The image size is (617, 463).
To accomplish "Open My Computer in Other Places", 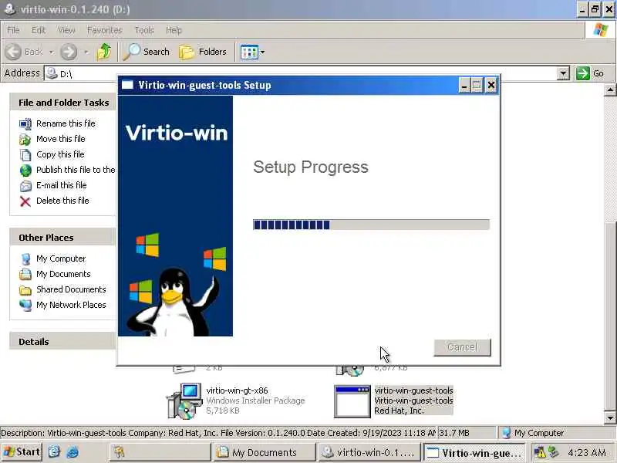I will pyautogui.click(x=61, y=259).
